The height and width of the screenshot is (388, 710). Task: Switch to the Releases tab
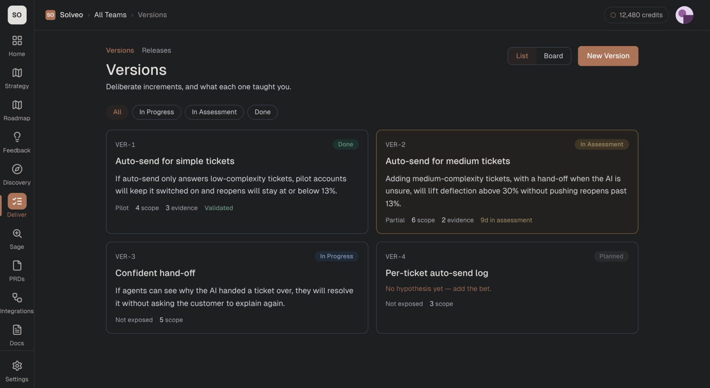tap(156, 51)
